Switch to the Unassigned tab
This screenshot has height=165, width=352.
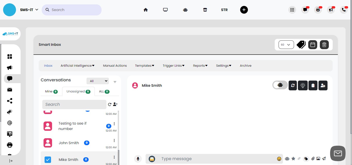78,91
